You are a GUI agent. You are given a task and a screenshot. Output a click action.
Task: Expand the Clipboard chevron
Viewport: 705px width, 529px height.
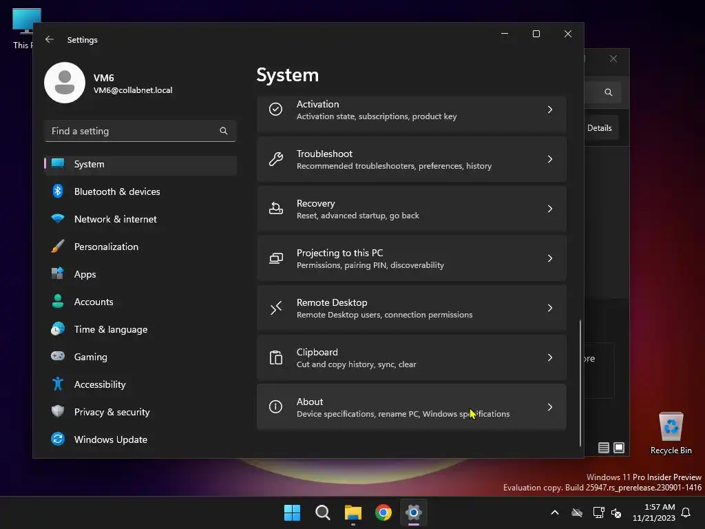click(550, 357)
